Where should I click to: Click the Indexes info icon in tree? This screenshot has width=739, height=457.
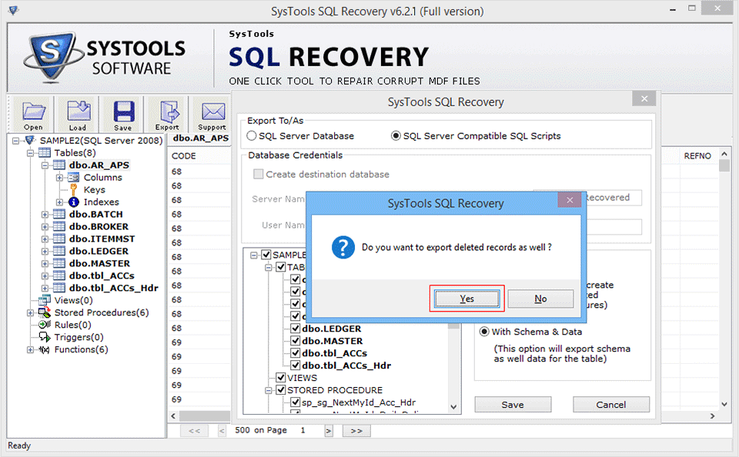coord(73,202)
